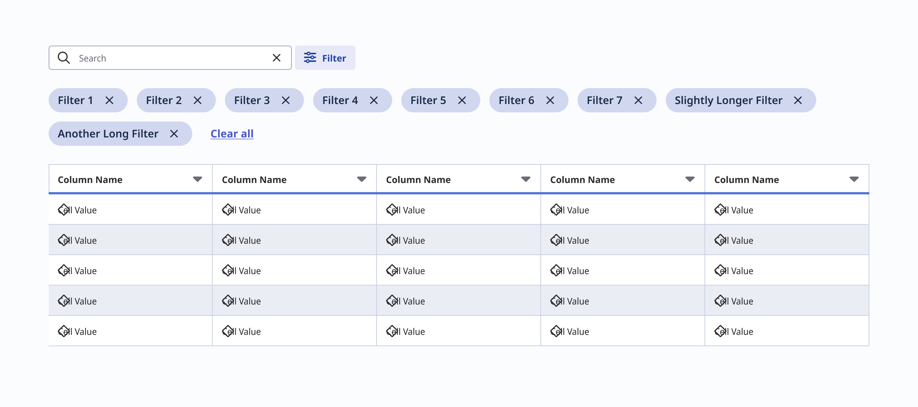Remove the Slightly Longer Filter chip

tap(798, 100)
